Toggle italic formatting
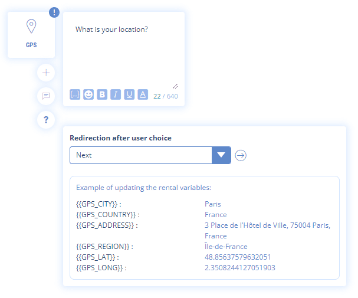The width and height of the screenshot is (358, 298). (116, 94)
